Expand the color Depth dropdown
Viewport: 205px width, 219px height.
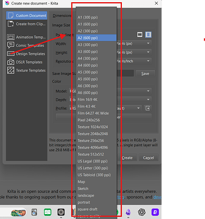click(x=148, y=100)
